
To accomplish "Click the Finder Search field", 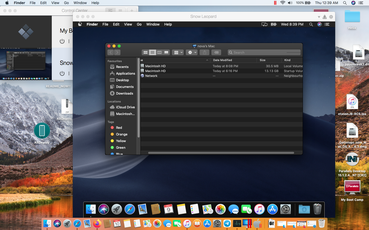I will click(264, 52).
